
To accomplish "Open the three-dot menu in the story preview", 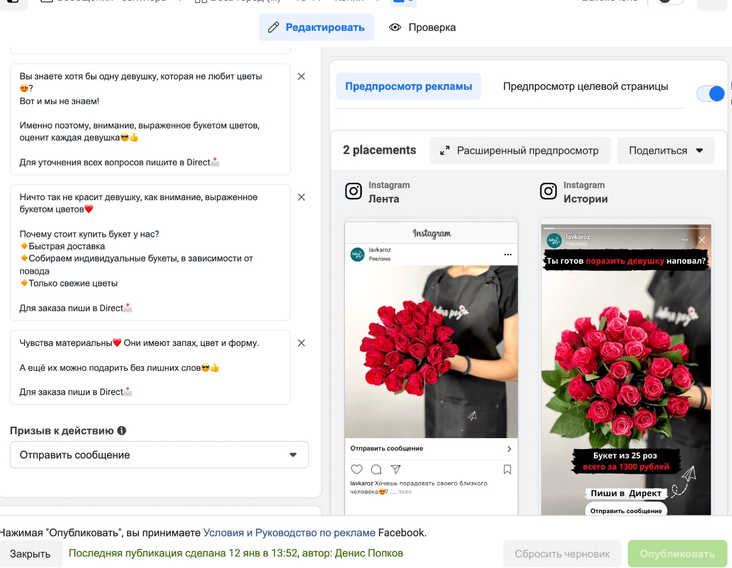I will click(x=685, y=240).
